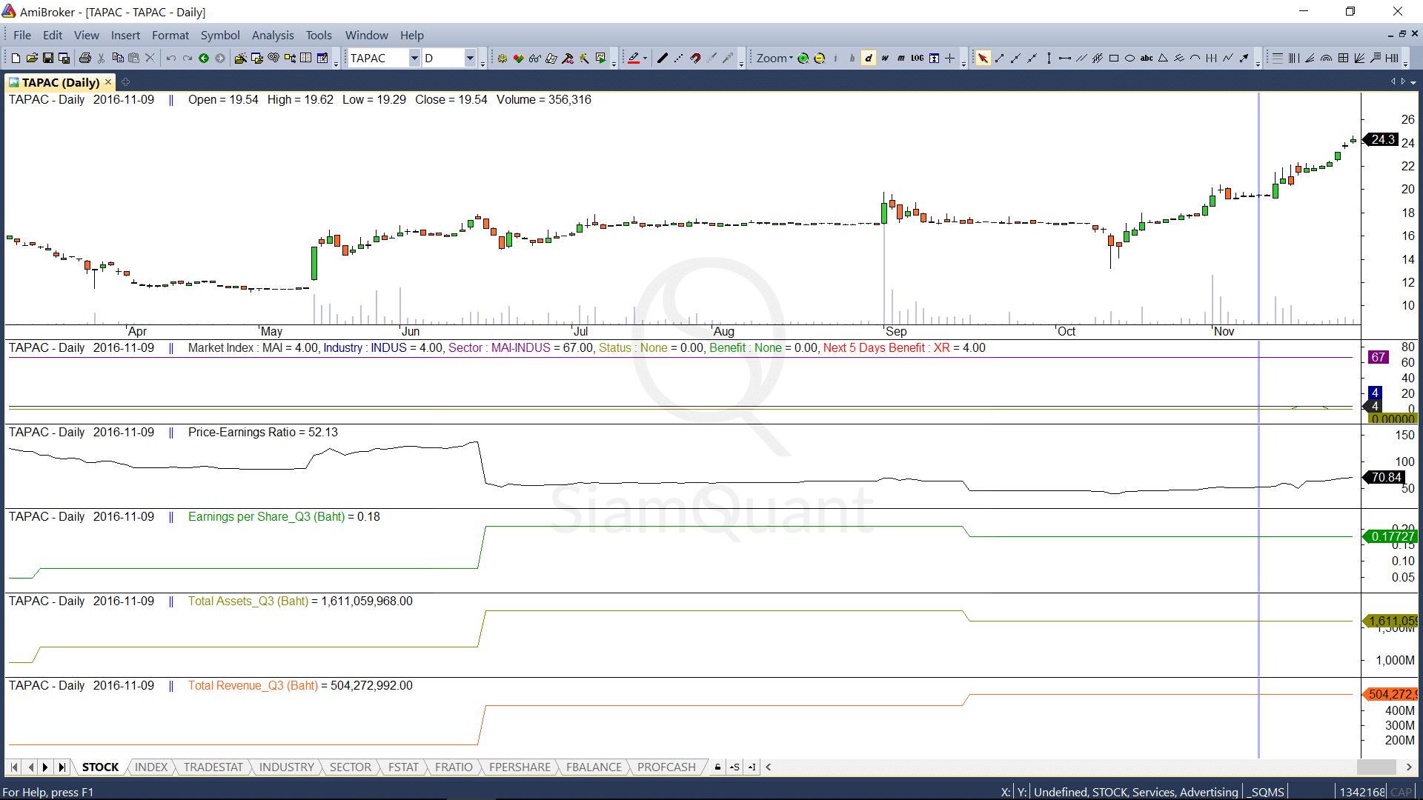Open the line color picker dropdown
This screenshot has height=800, width=1423.
tap(645, 58)
